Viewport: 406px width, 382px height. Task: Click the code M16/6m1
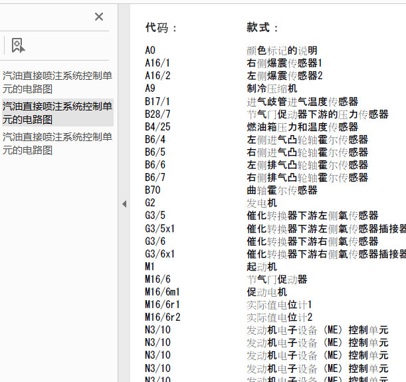(162, 292)
